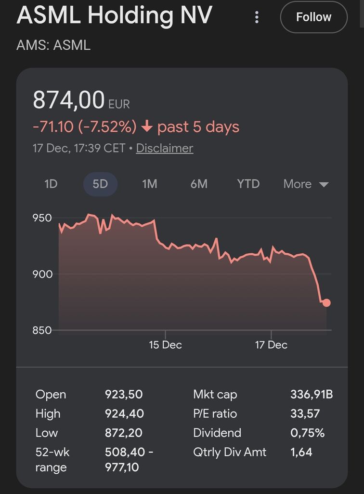Click the Dividend yield 0,75%
364x494 pixels.
(307, 433)
